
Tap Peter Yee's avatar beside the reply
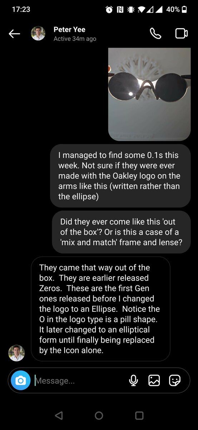(x=16, y=353)
